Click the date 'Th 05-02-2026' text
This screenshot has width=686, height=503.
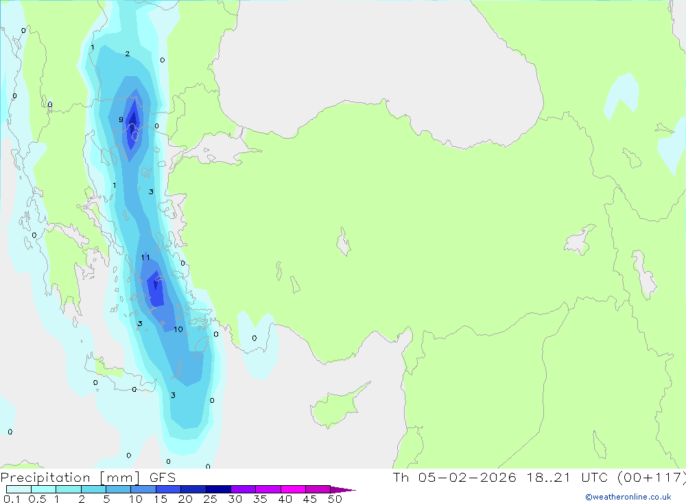(x=454, y=478)
